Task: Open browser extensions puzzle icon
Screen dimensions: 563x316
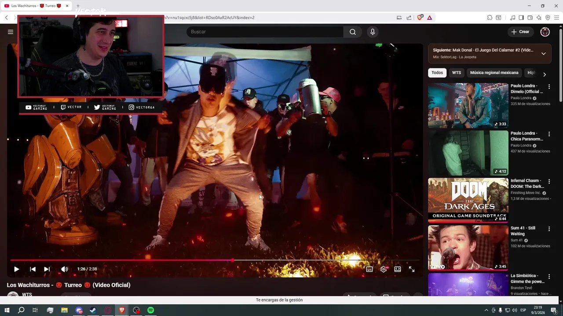Action: (490, 18)
